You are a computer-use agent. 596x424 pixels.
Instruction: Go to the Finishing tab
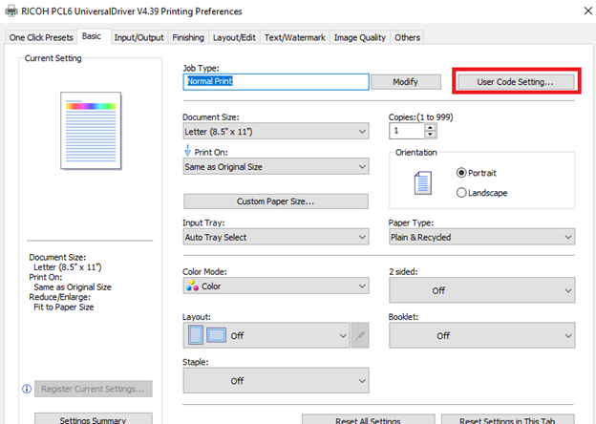188,37
